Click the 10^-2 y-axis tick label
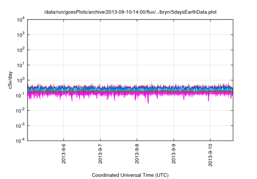This screenshot has height=179, width=257. coord(20,111)
